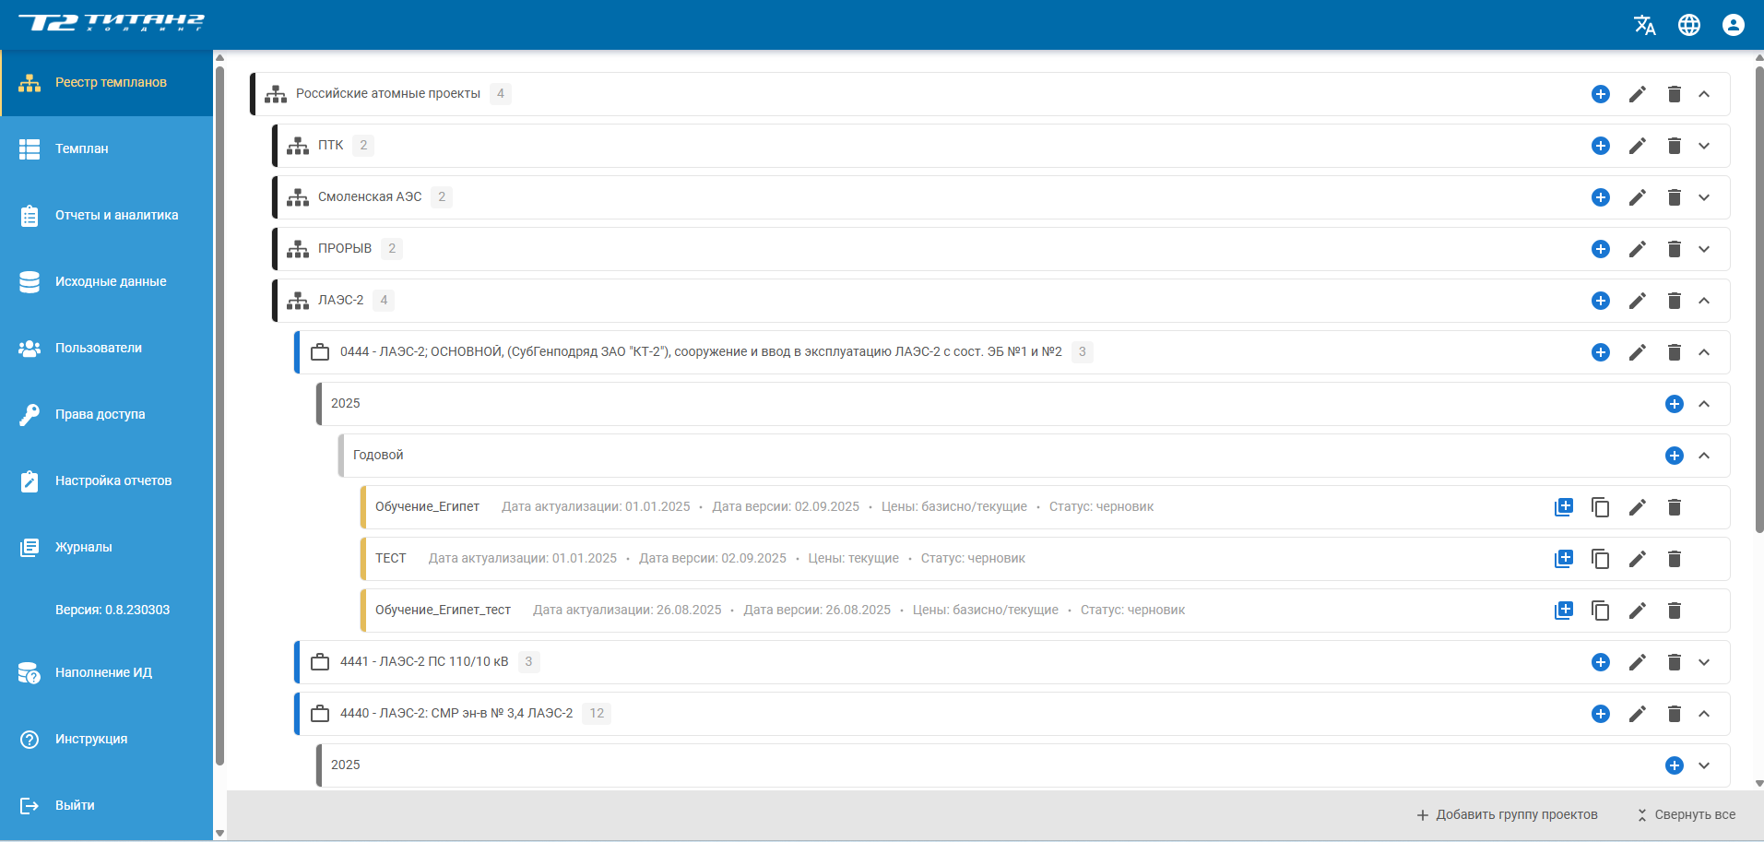
Task: Delete the Обучение_Египет_тест plan
Action: coord(1674,611)
